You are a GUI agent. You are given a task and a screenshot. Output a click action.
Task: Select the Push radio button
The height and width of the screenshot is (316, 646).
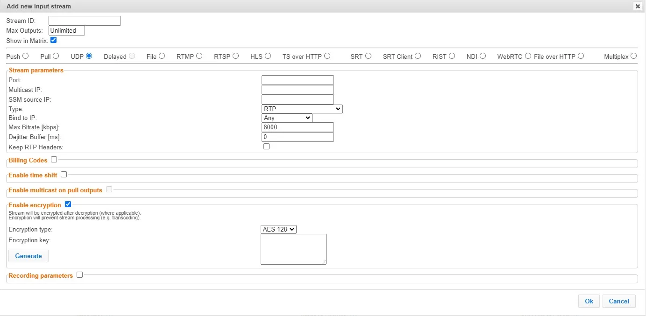pyautogui.click(x=25, y=56)
